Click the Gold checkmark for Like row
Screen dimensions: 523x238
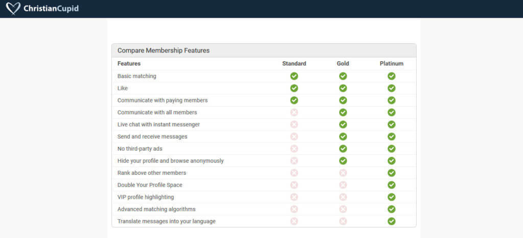point(343,88)
